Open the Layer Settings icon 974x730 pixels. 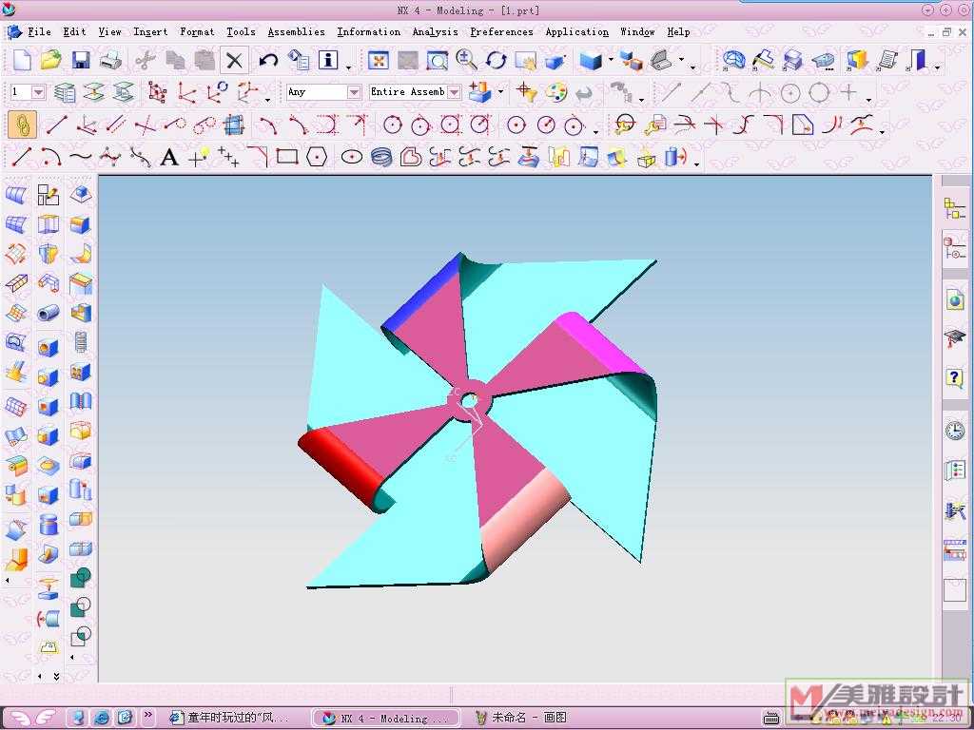pos(65,92)
